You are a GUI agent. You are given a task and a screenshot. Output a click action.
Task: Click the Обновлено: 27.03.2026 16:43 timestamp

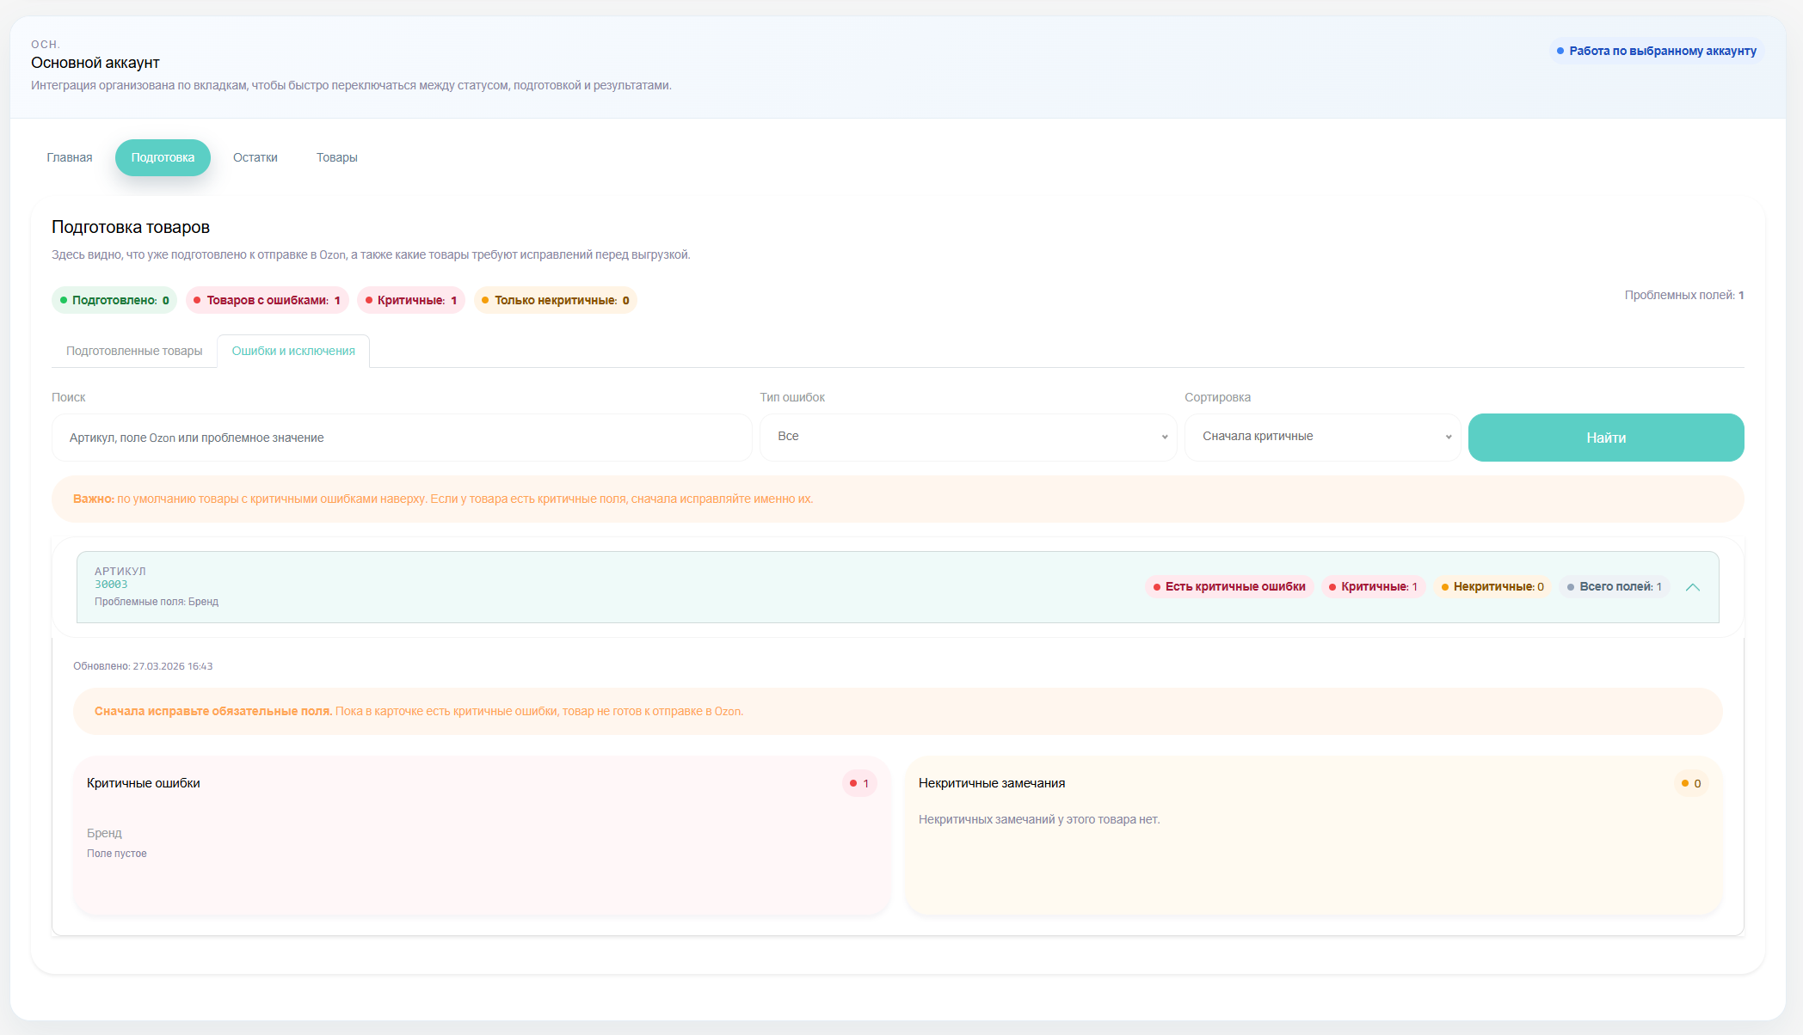tap(143, 666)
